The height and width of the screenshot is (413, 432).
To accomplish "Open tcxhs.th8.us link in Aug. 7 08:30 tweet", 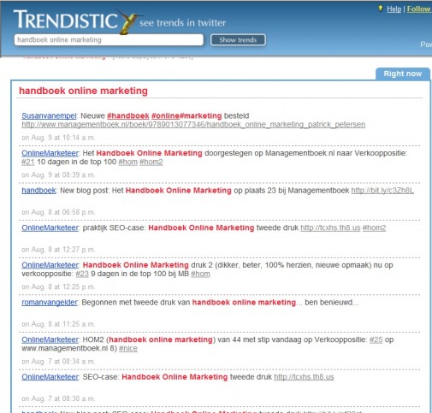I will 304,377.
